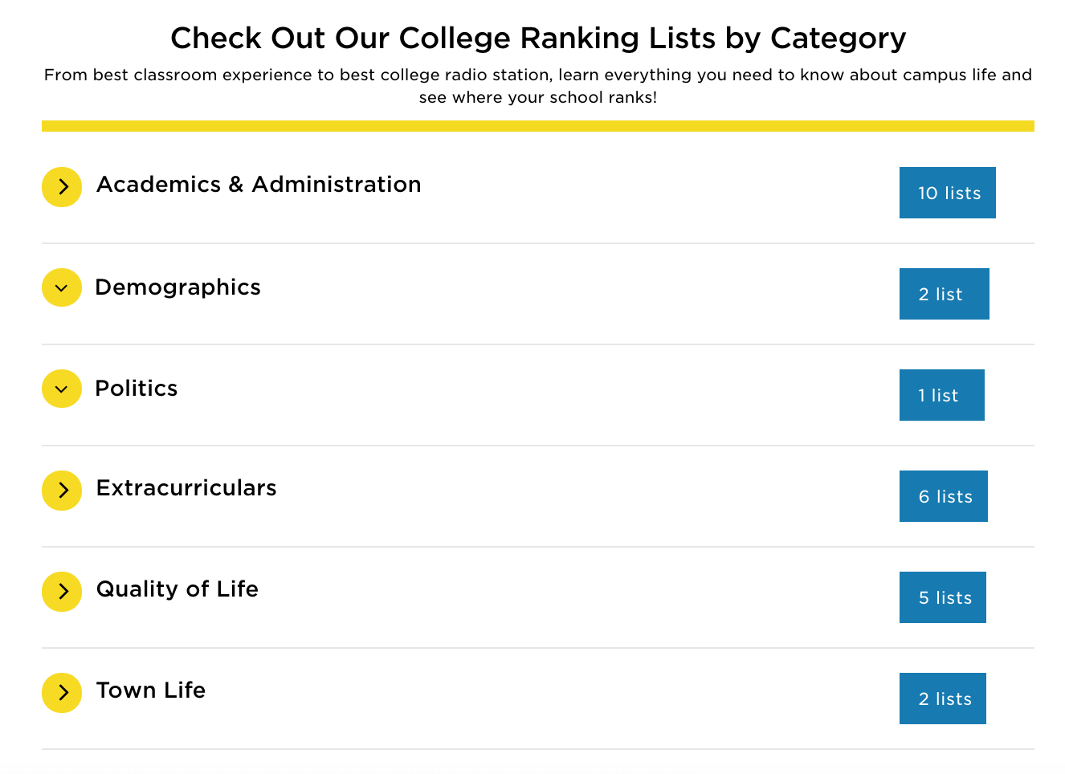Open the 6 lists button
The width and height of the screenshot is (1065, 774).
[x=944, y=496]
